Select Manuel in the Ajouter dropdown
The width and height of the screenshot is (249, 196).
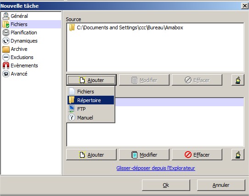pos(91,118)
